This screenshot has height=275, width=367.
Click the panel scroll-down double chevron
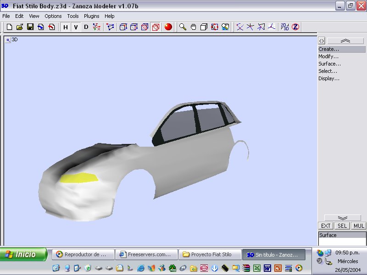click(343, 218)
